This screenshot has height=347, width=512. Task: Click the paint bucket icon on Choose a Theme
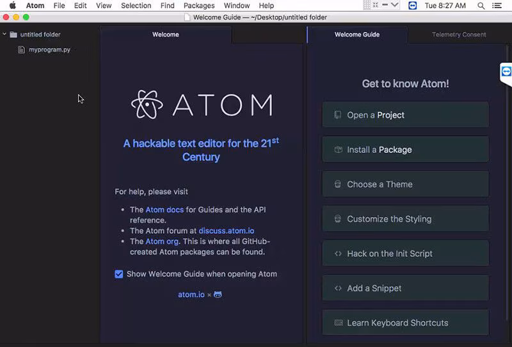[338, 184]
